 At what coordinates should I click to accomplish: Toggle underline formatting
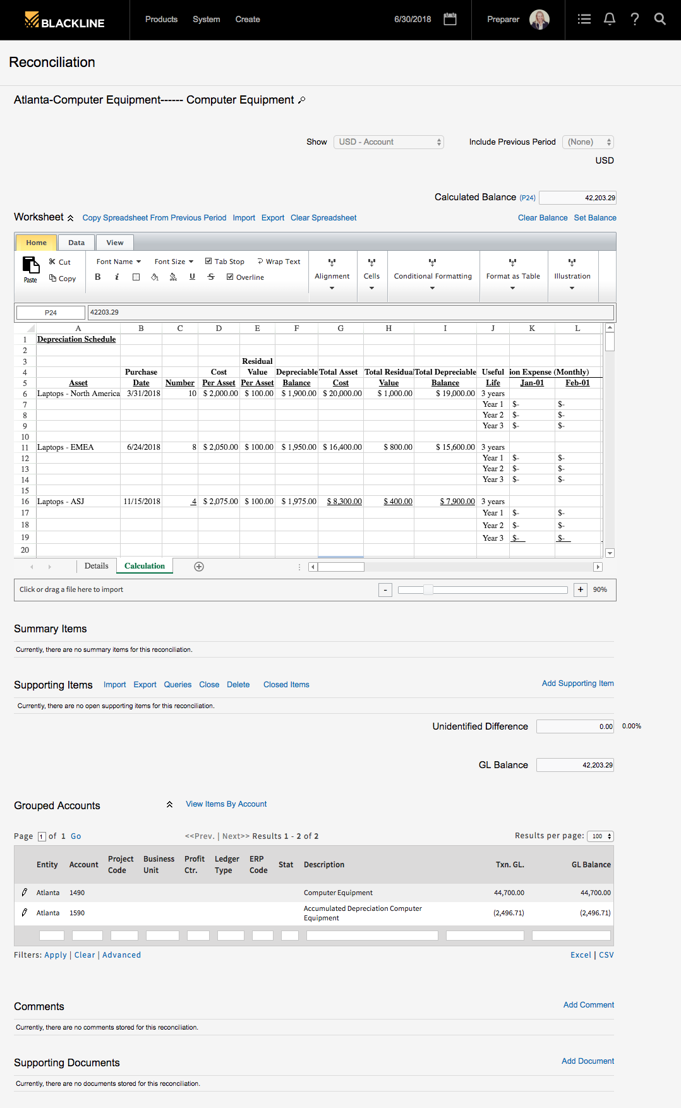click(x=192, y=277)
